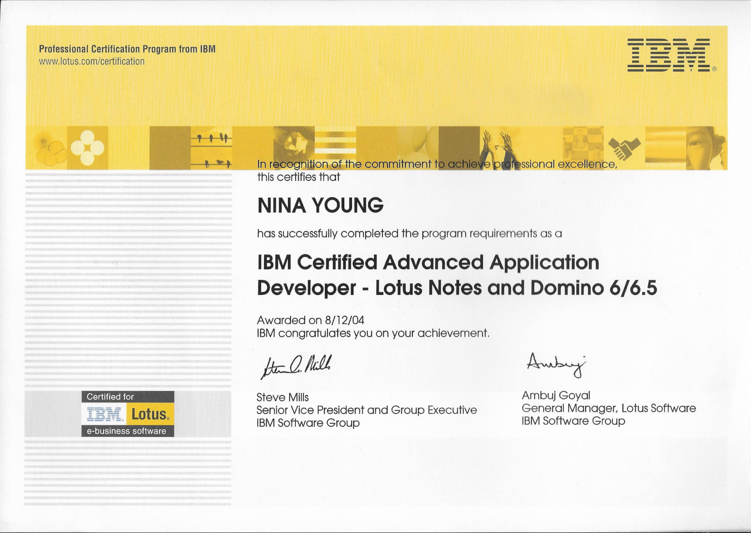Screen dimensions: 751x533
Task: Click the raised hands image tile
Action: [501, 148]
